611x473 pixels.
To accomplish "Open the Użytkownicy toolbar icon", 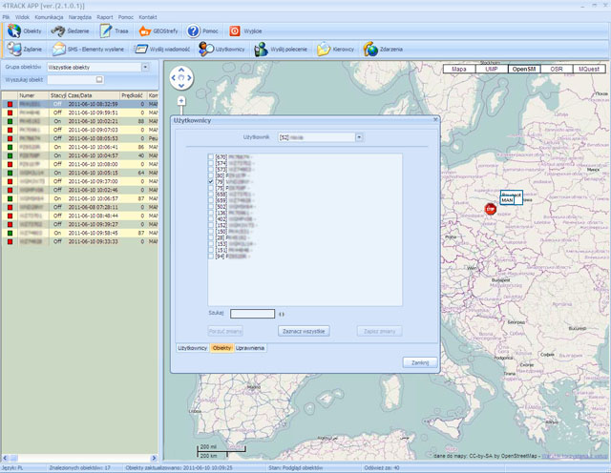I will tap(206, 49).
